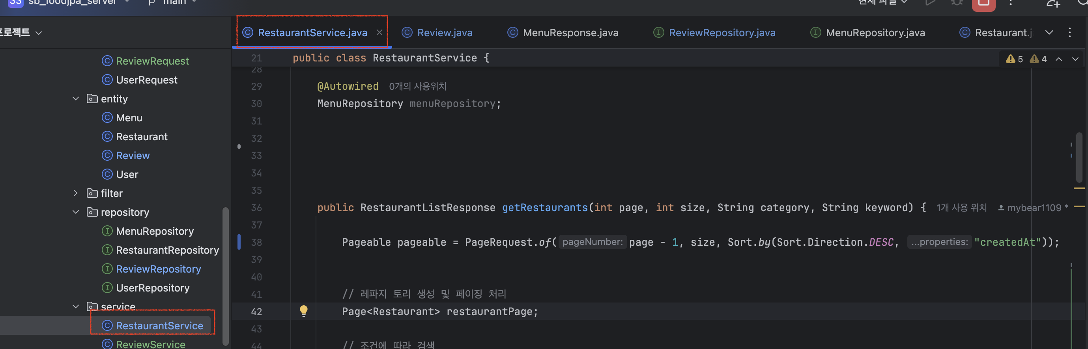Click the getRestaurants method name
The height and width of the screenshot is (349, 1088).
point(544,208)
